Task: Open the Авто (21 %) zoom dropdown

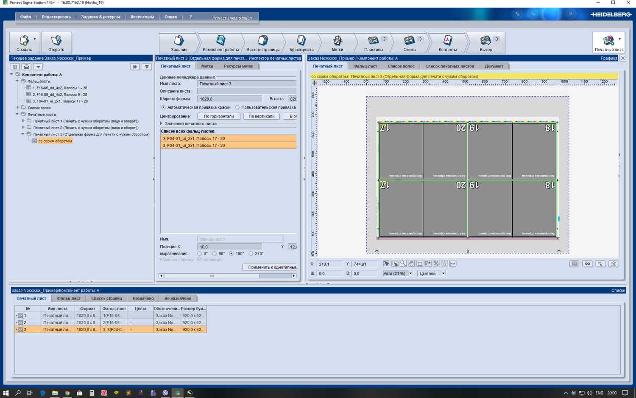Action: tap(410, 274)
